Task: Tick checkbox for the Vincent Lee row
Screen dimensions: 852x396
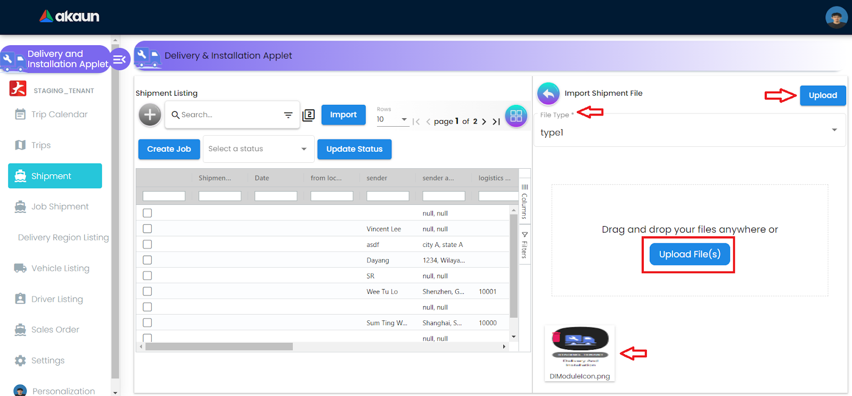Action: point(148,229)
